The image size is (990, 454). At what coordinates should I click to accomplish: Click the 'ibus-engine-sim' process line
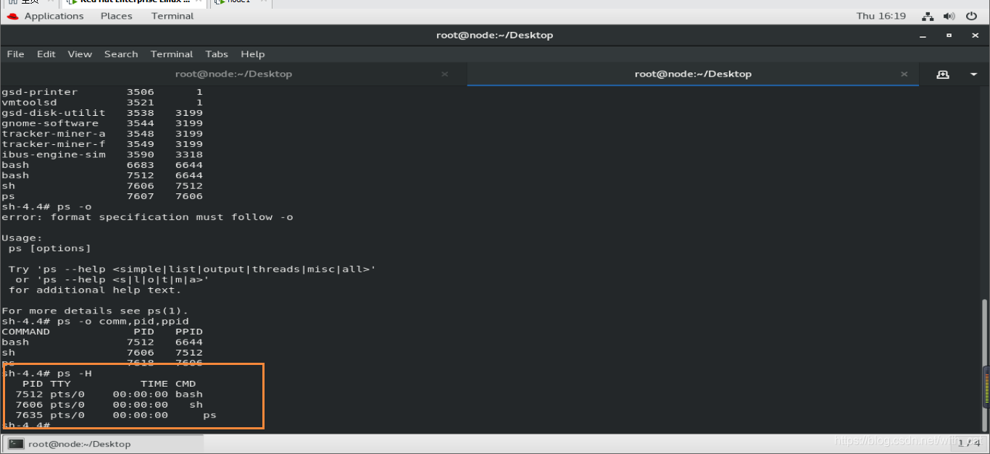[x=102, y=154]
